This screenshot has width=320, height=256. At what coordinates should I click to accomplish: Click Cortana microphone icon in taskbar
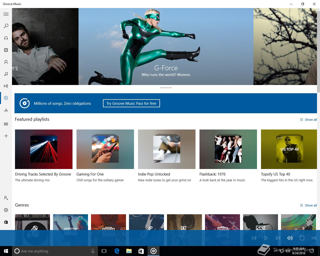93,251
